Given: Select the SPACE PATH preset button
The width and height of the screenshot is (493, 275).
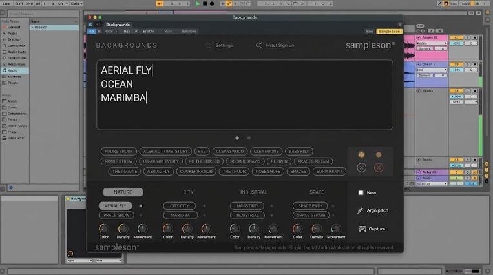Looking at the screenshot, I should (310, 206).
